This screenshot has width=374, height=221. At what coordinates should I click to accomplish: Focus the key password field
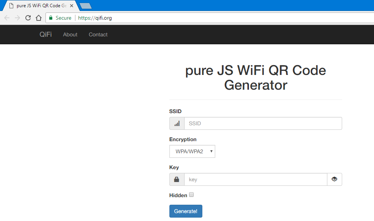tap(255, 180)
